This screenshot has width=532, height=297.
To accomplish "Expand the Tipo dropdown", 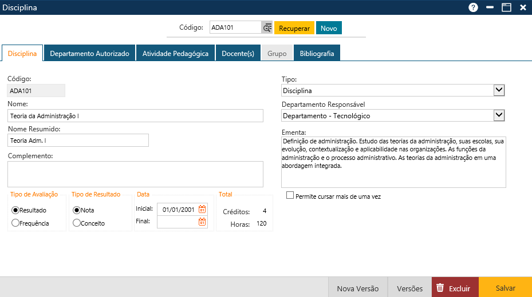I will click(499, 90).
